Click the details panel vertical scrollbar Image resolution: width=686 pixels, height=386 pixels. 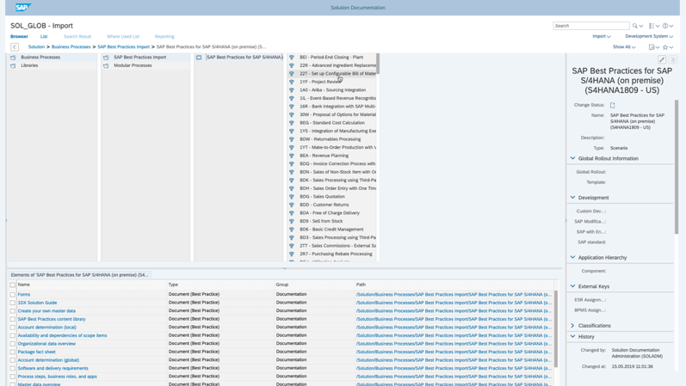pyautogui.click(x=677, y=166)
